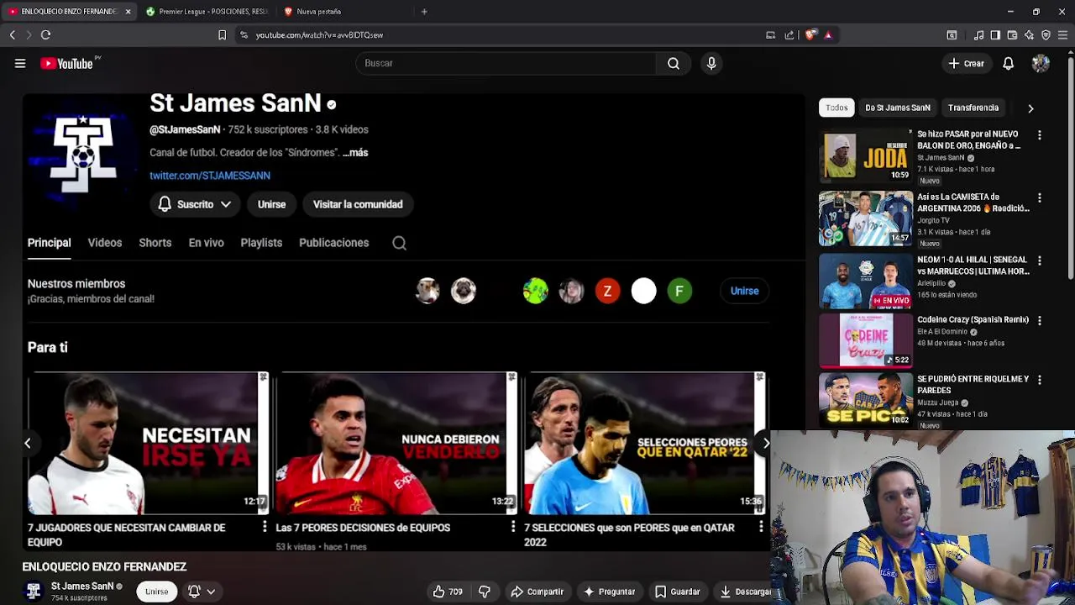The width and height of the screenshot is (1075, 605).
Task: Reload the page with the browser refresh icon
Action: [x=45, y=34]
